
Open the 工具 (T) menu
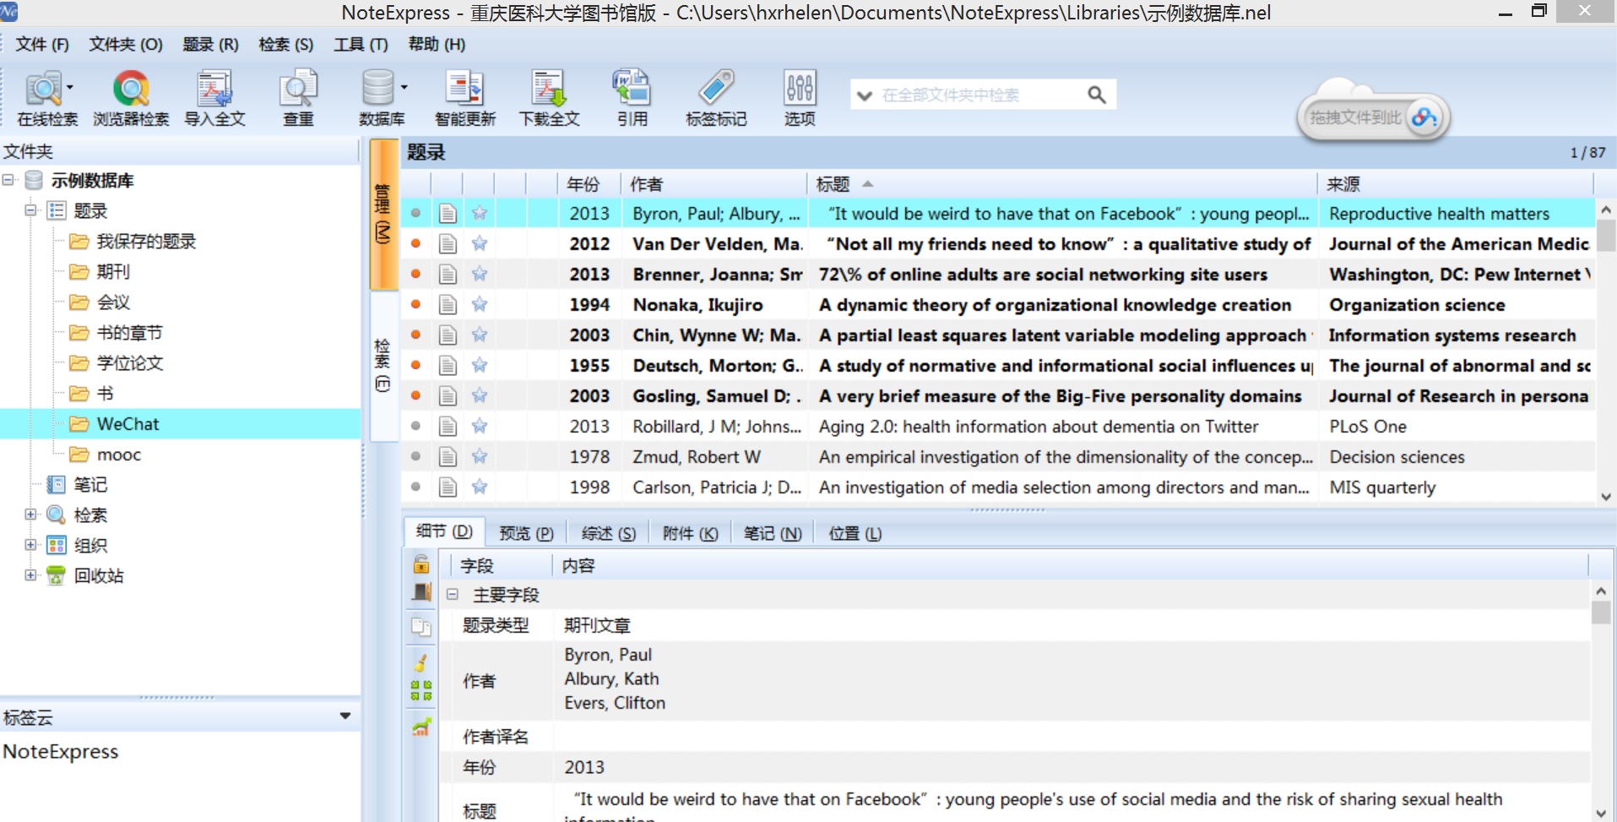click(361, 45)
